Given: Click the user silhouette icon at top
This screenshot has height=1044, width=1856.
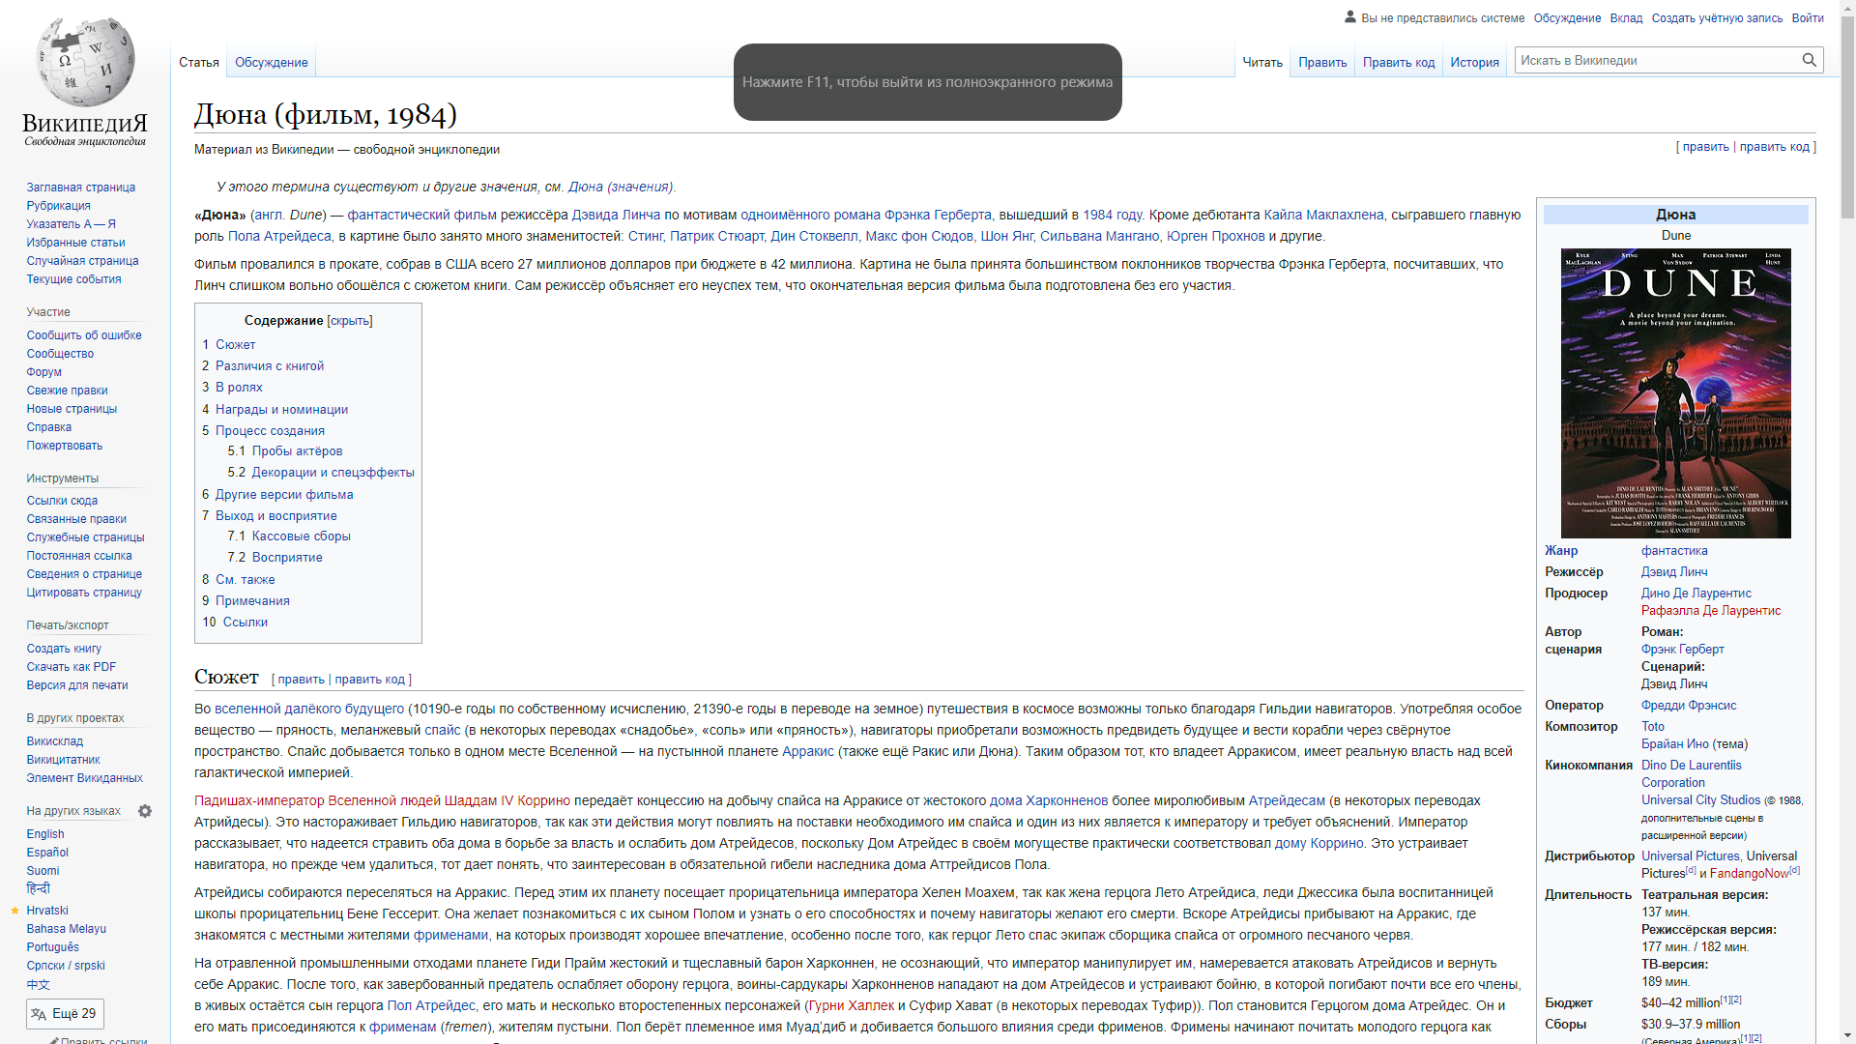Looking at the screenshot, I should (1350, 17).
